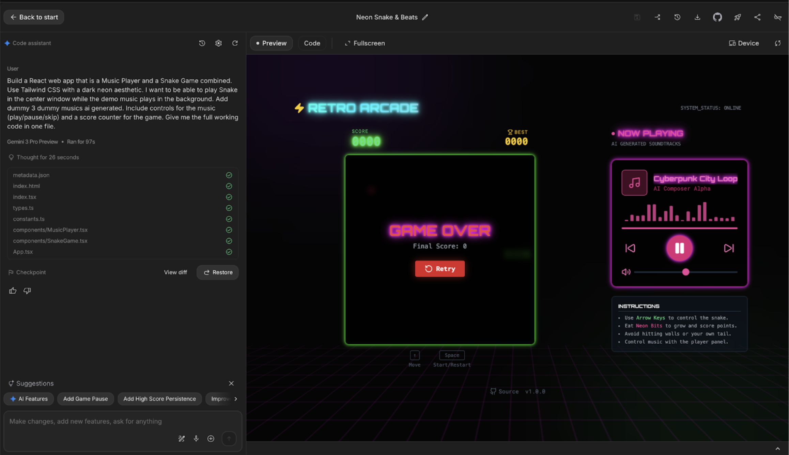Screen dimensions: 789x455
Task: Click the share icon in header
Action: click(757, 17)
